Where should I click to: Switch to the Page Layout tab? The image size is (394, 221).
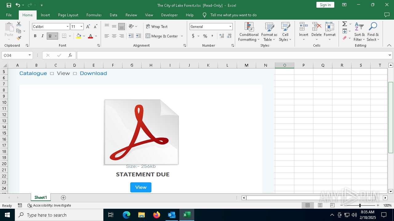click(68, 15)
